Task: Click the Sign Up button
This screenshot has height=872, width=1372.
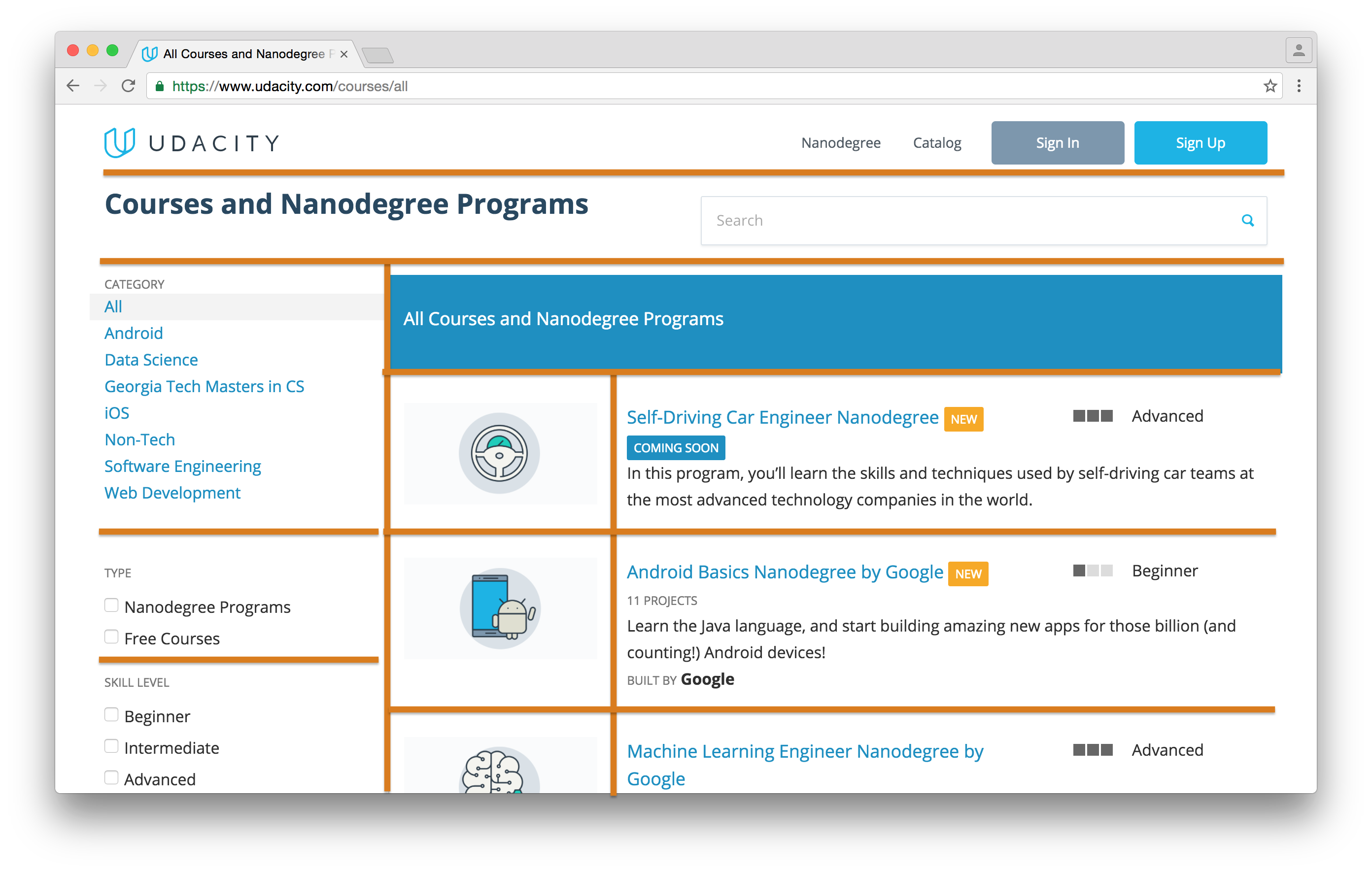Action: [x=1200, y=143]
